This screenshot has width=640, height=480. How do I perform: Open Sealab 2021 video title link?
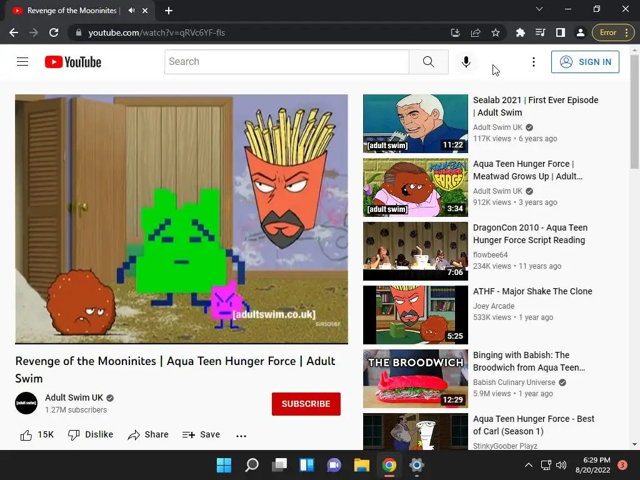[x=536, y=106]
